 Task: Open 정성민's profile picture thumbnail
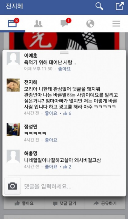point(13,130)
